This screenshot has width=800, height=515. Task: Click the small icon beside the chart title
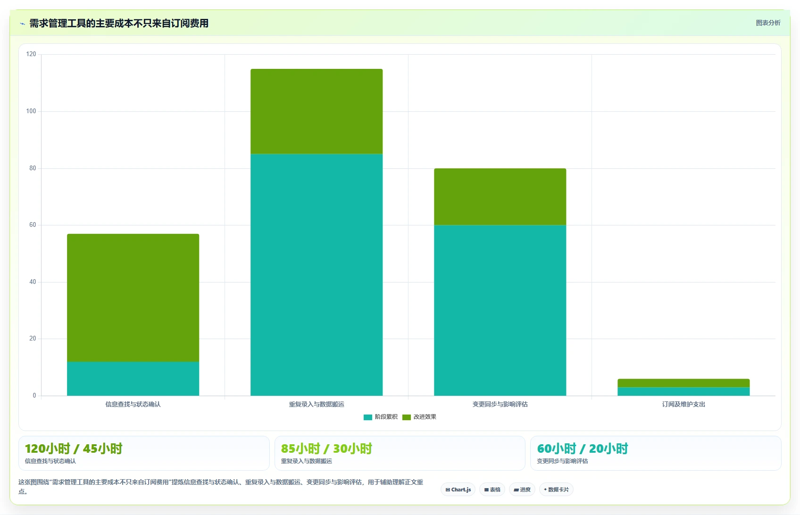click(22, 24)
